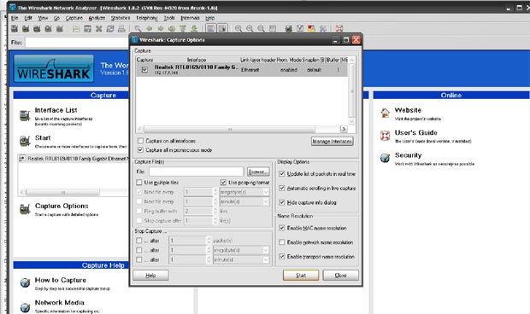Image resolution: width=530 pixels, height=314 pixels.
Task: Open the preferences toolbar icon
Action: click(323, 29)
